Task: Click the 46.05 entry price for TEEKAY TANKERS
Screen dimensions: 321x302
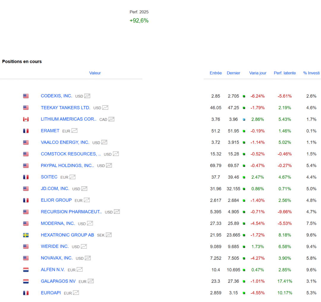Action: [x=215, y=108]
